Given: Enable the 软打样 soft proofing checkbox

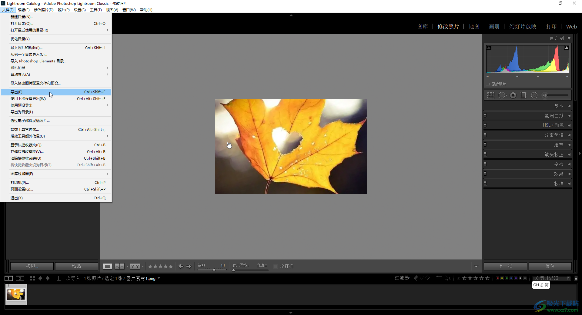Looking at the screenshot, I should point(276,267).
